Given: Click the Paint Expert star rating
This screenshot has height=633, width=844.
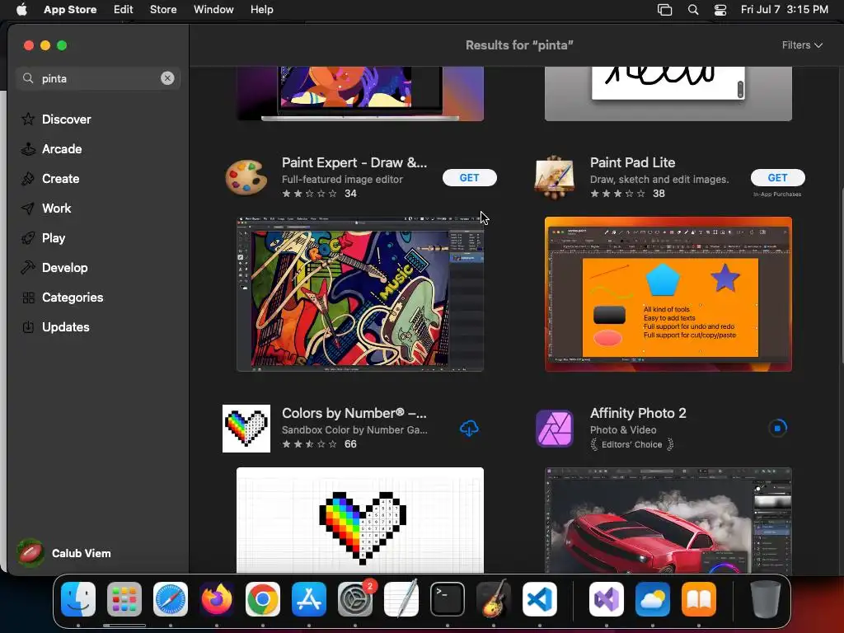Looking at the screenshot, I should pos(310,193).
